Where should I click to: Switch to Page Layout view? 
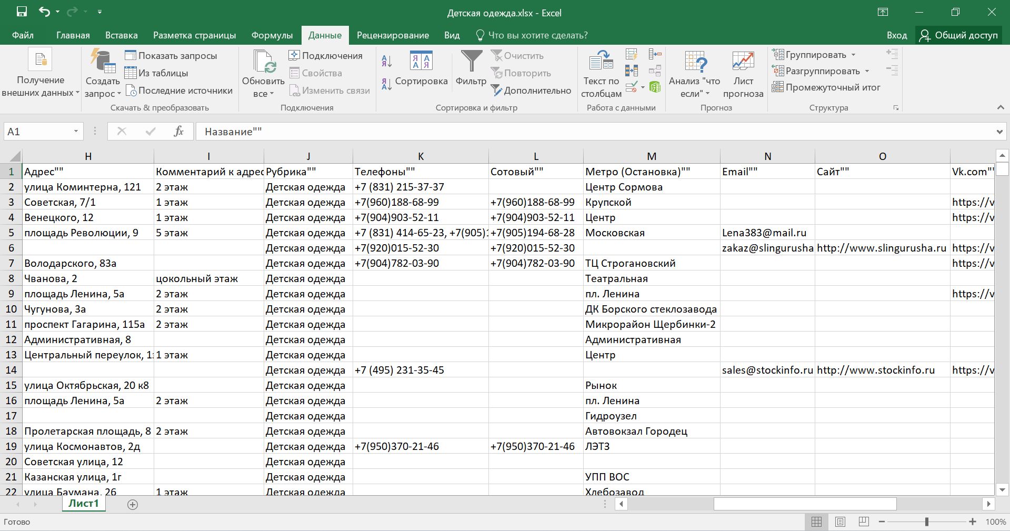[x=840, y=522]
